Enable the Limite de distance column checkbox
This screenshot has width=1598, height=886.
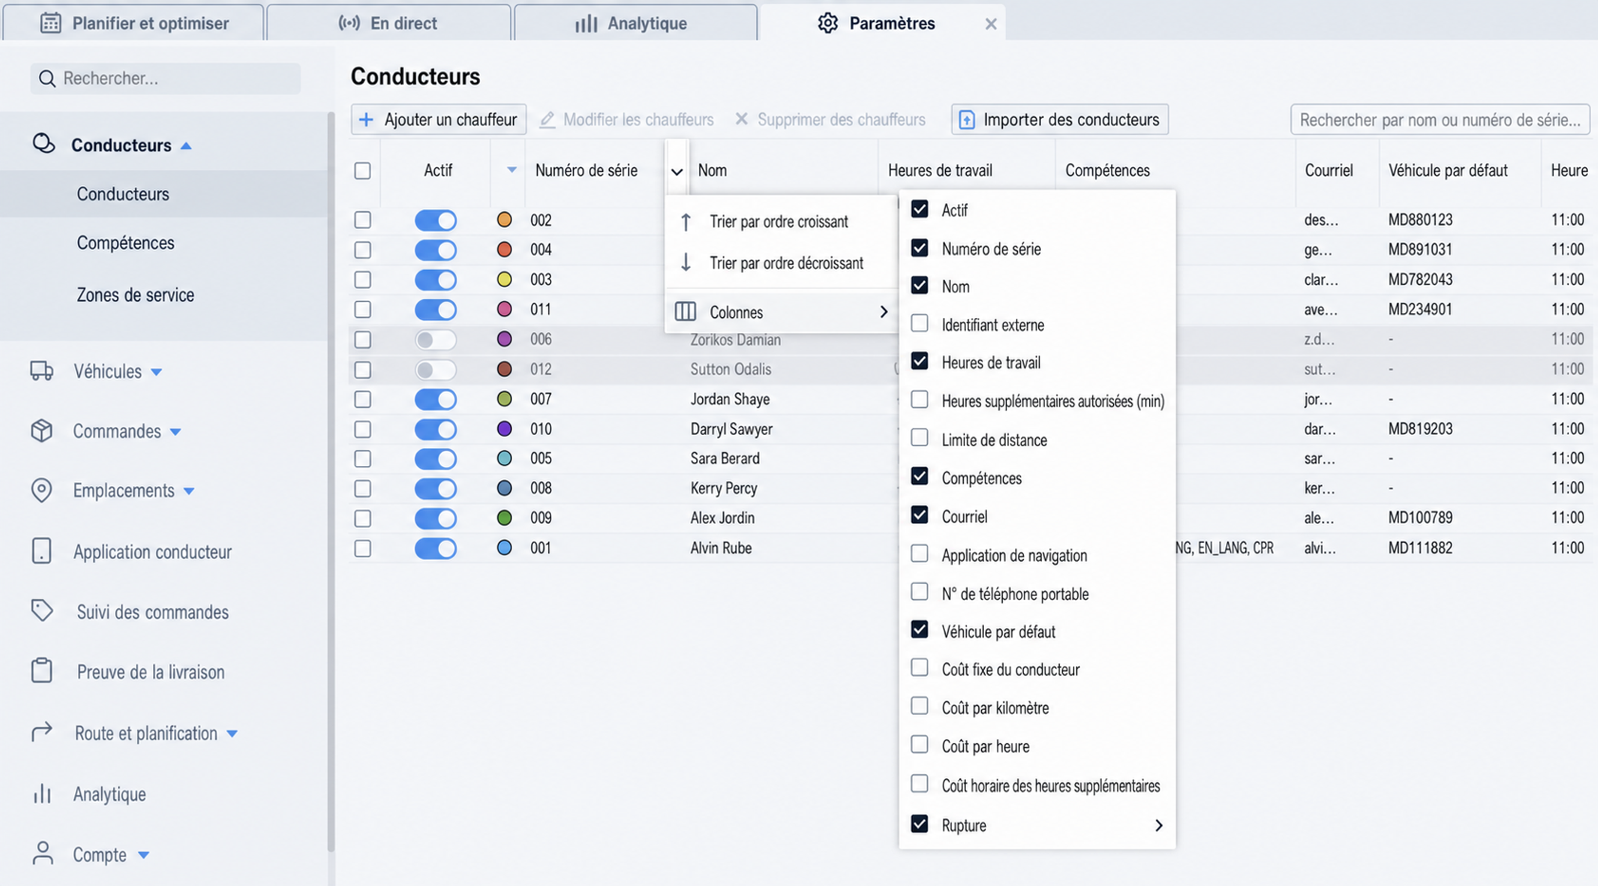[920, 438]
